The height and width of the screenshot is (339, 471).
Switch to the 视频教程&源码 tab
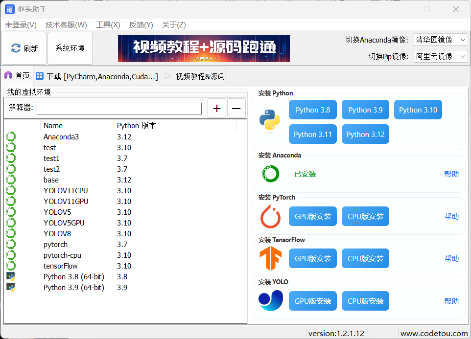click(x=194, y=76)
